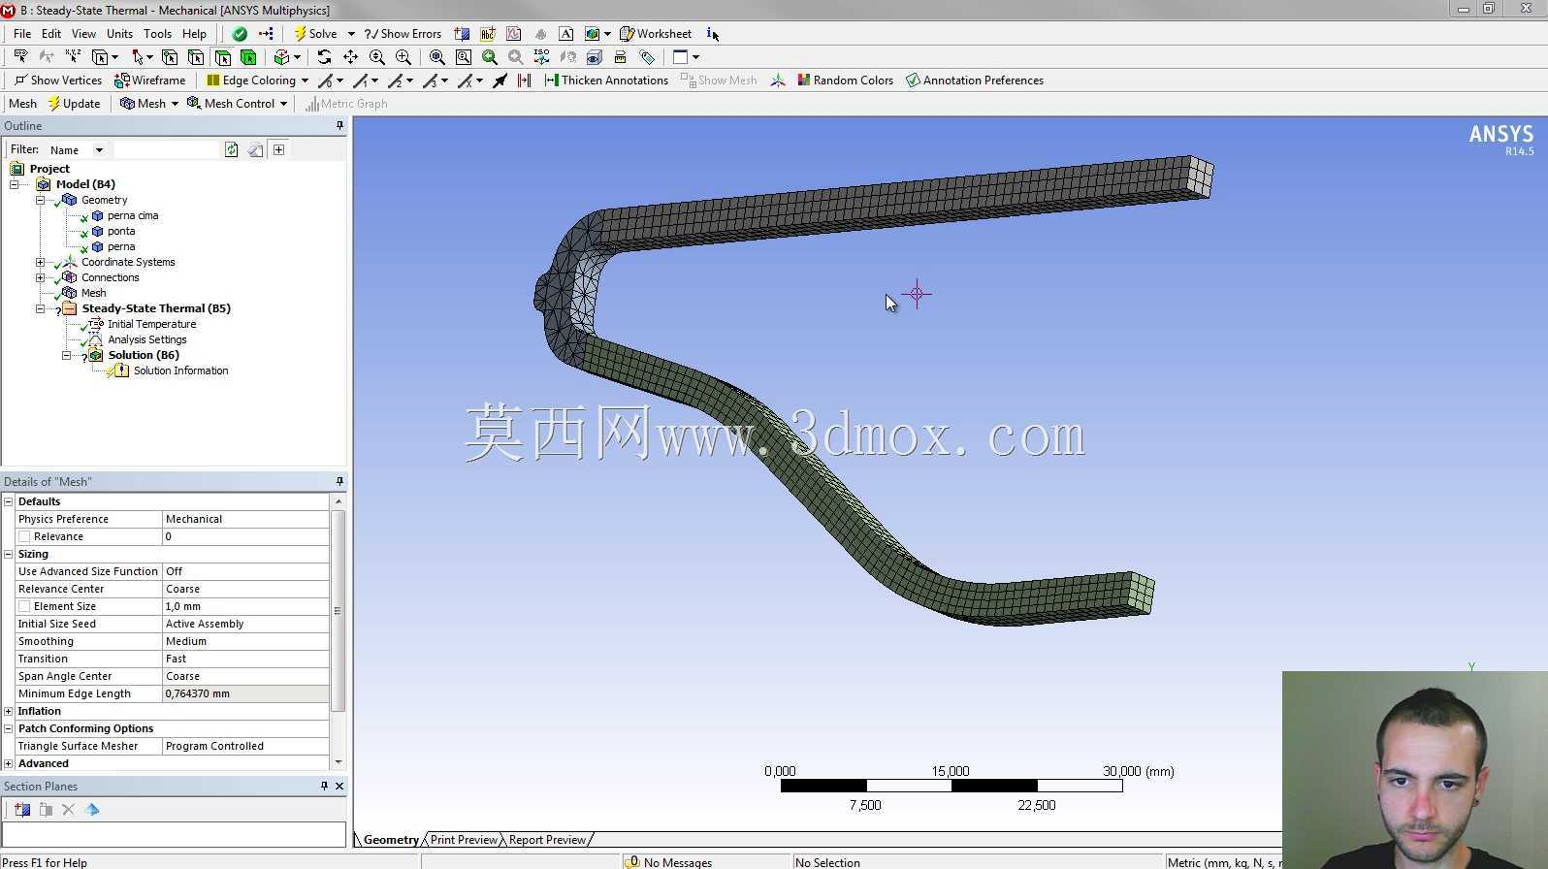The height and width of the screenshot is (869, 1548).
Task: Collapse the Geometry tree node
Action: [40, 200]
